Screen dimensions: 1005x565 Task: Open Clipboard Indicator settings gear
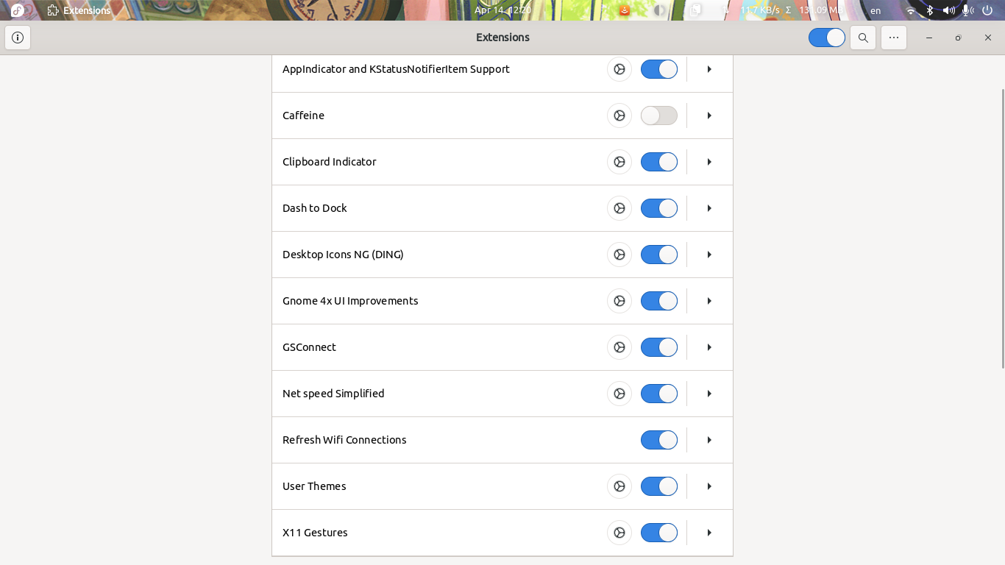pyautogui.click(x=619, y=162)
